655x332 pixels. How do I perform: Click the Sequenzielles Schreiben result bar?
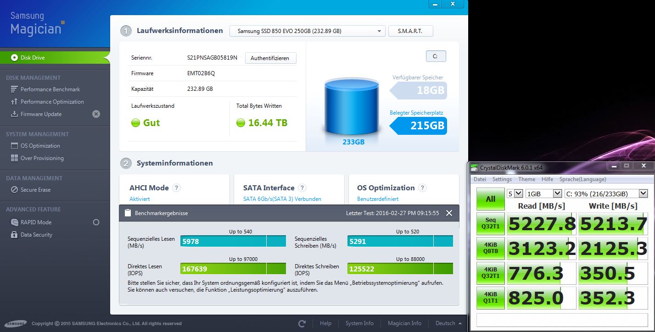pos(400,241)
